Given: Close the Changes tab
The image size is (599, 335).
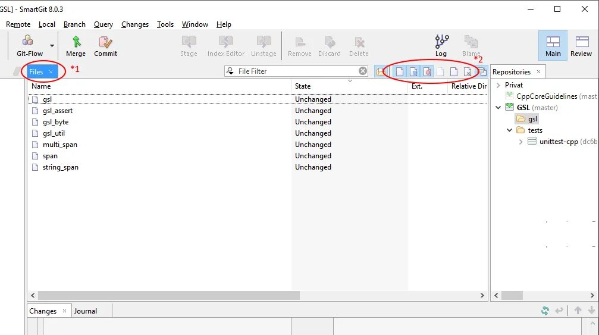Looking at the screenshot, I should (64, 311).
